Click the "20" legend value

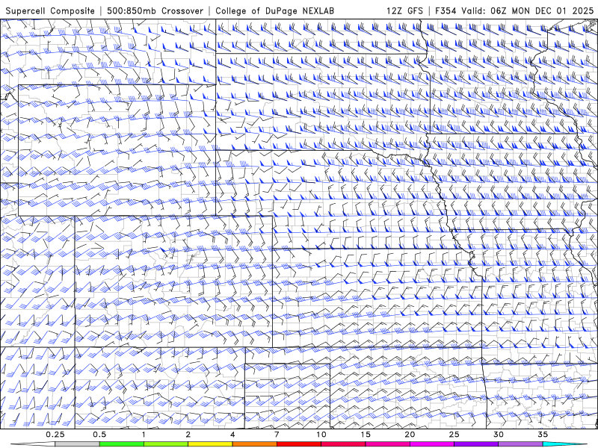coord(410,435)
